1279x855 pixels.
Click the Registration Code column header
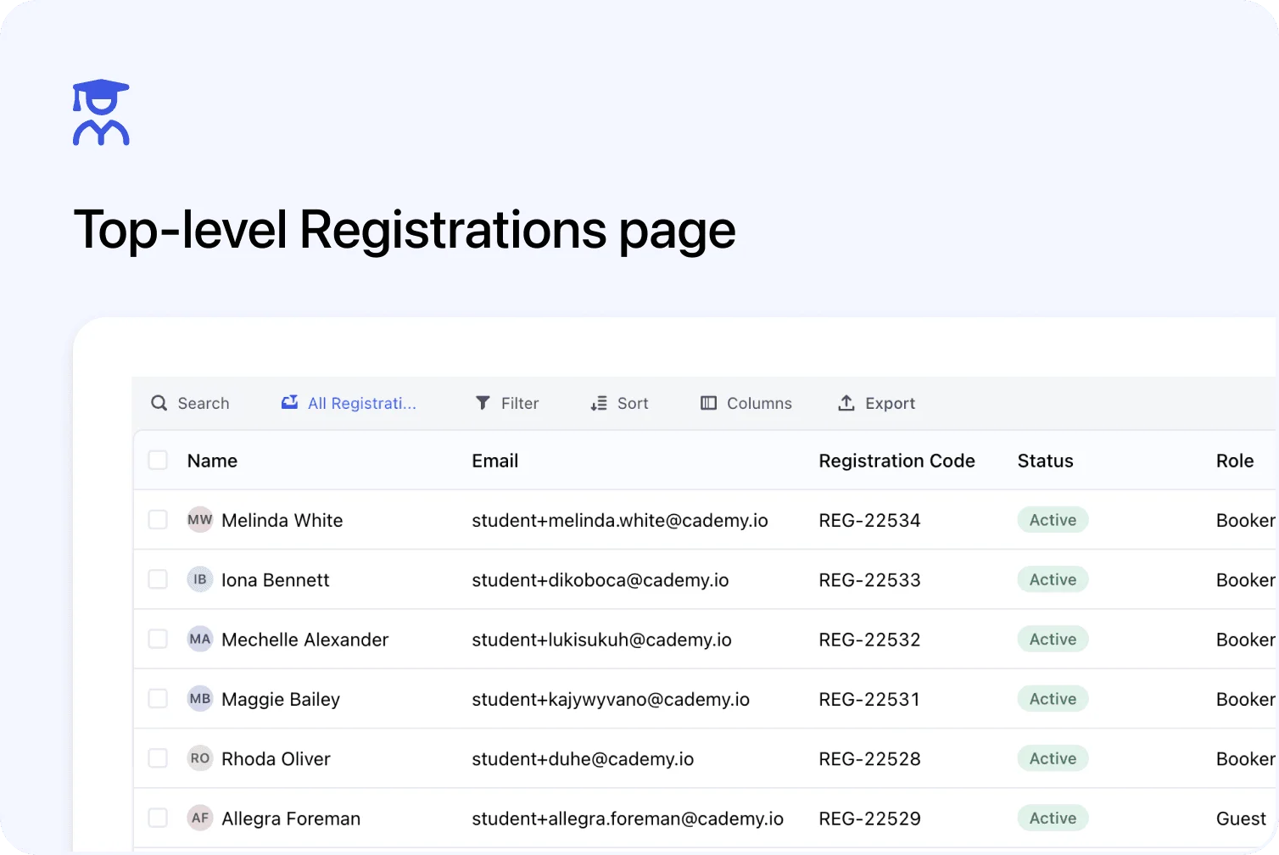point(896,461)
